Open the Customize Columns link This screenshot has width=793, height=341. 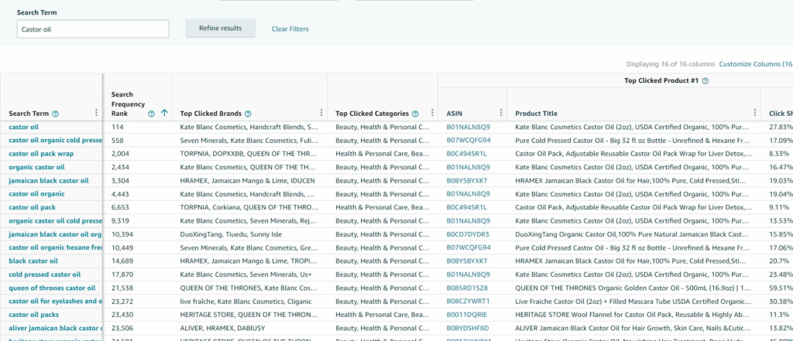(756, 64)
